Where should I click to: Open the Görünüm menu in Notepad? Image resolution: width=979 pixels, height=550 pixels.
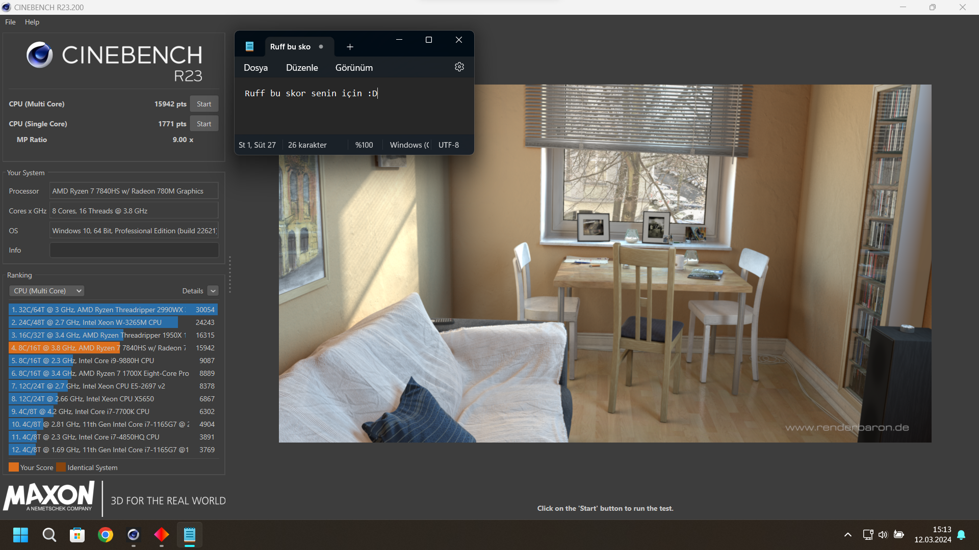354,68
